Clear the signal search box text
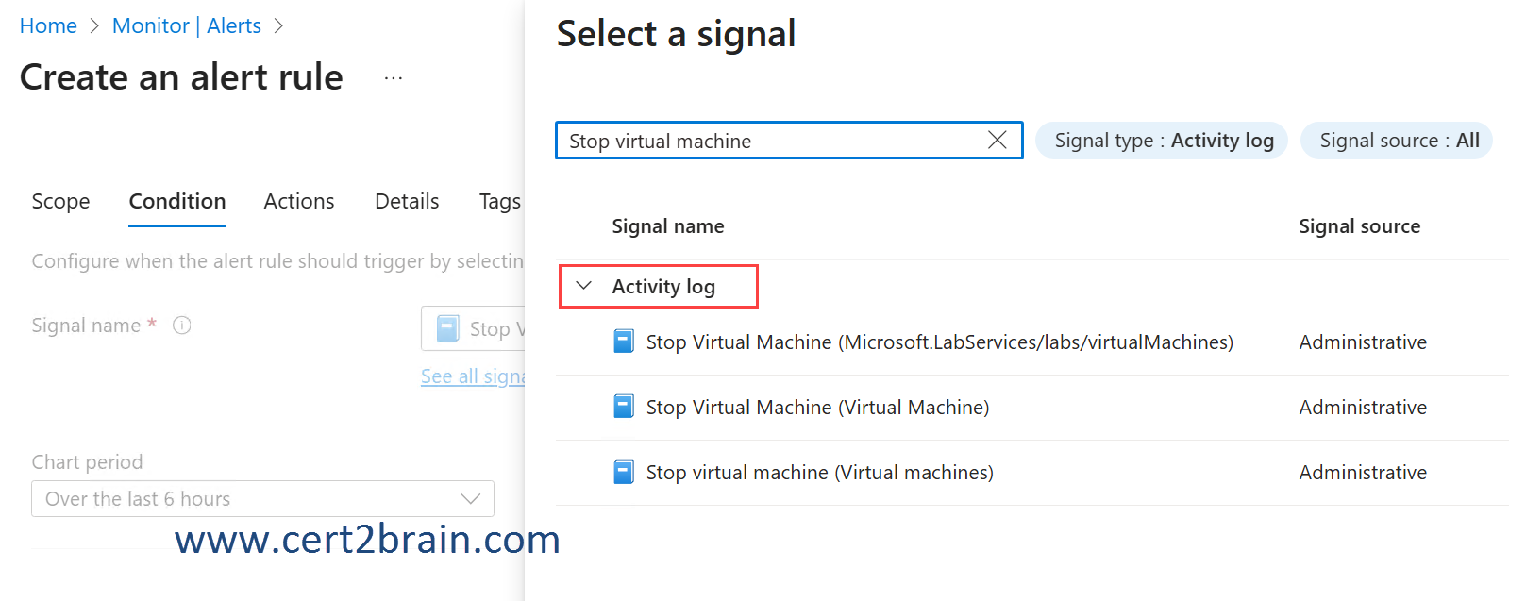 [x=997, y=141]
